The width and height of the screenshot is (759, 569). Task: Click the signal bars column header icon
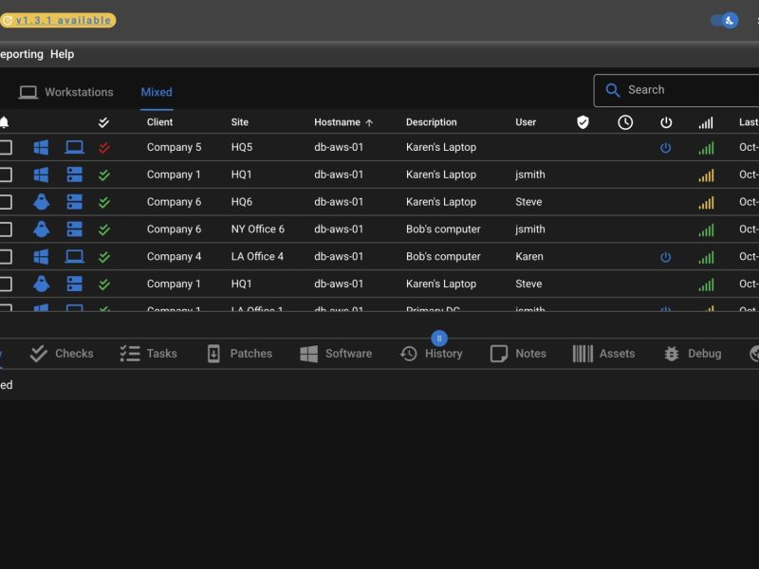point(706,122)
